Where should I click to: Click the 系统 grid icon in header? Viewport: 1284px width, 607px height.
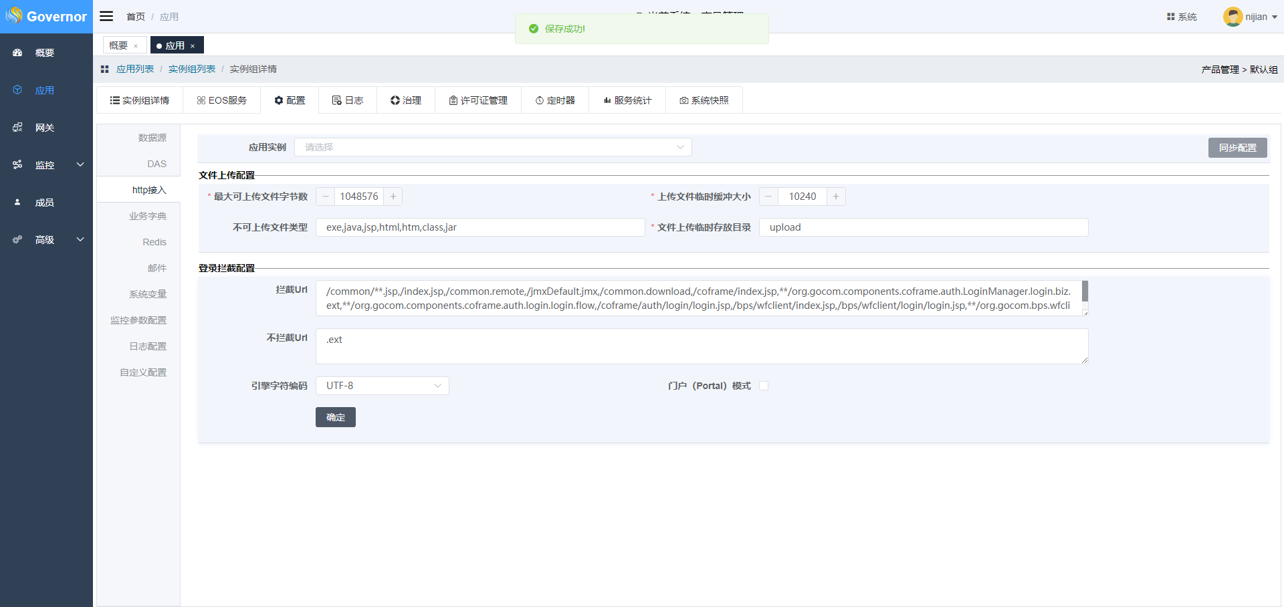1170,17
